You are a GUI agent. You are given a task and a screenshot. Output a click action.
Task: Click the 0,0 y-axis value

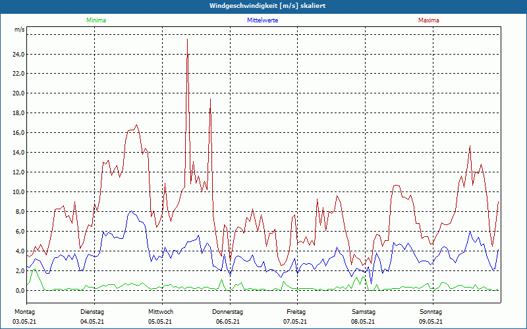[x=20, y=291]
